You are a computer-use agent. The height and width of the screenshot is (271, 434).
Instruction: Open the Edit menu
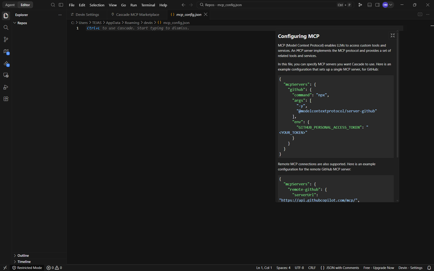coord(82,5)
